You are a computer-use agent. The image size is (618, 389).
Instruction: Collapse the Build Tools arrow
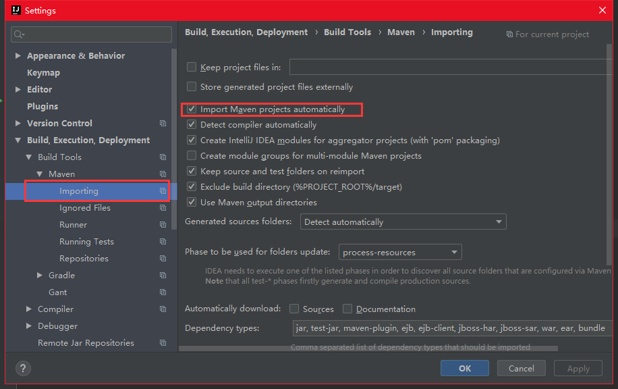tap(29, 157)
